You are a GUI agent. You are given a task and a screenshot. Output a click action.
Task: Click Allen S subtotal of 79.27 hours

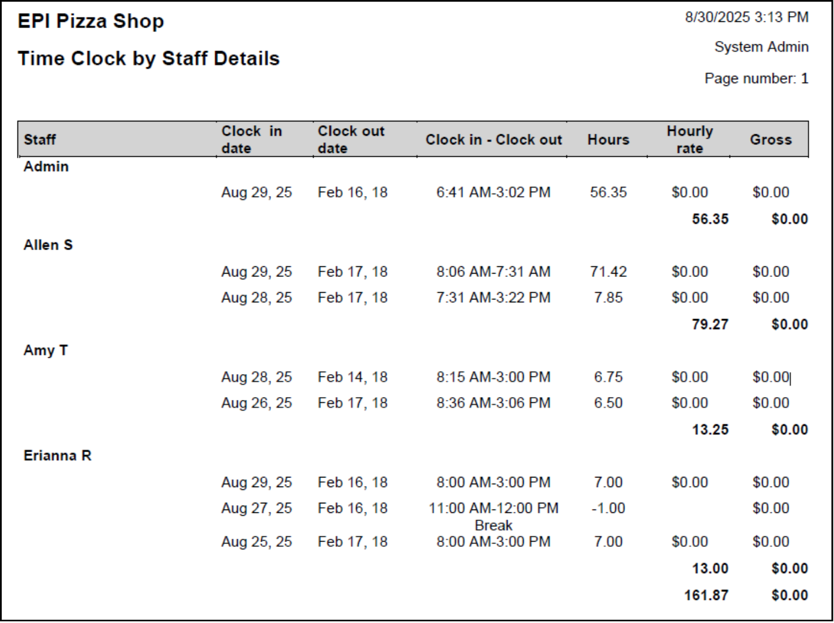pos(710,324)
